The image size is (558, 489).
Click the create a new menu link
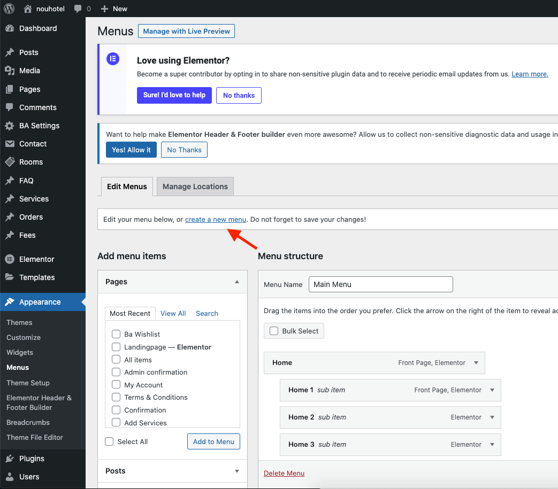pos(216,220)
